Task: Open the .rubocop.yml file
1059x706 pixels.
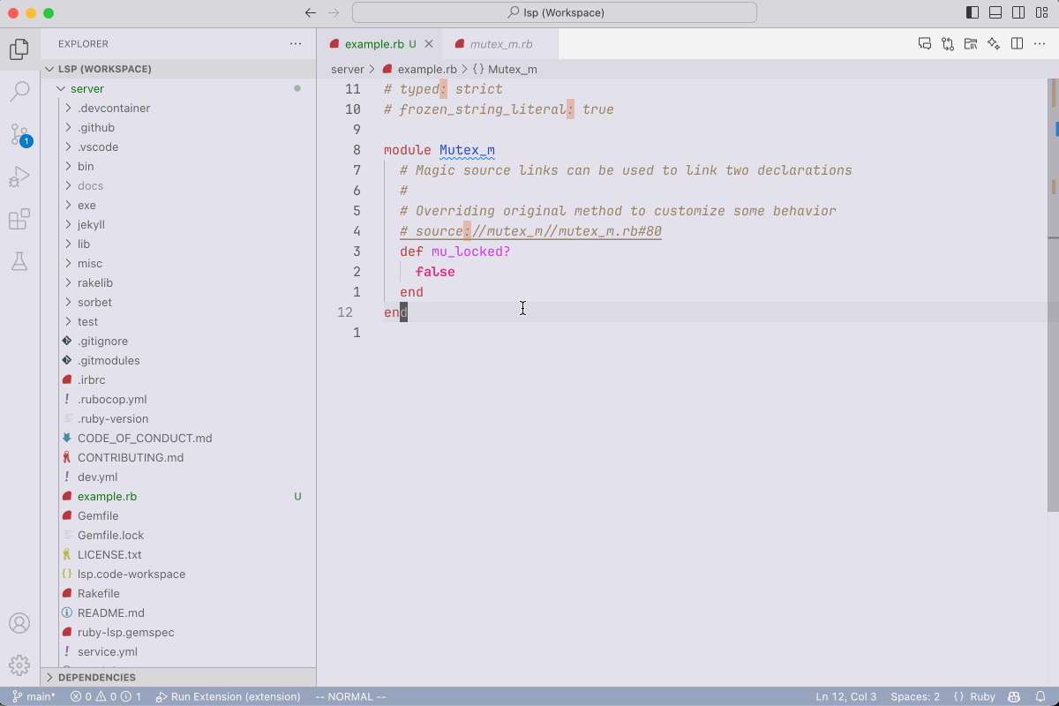Action: coord(178,399)
